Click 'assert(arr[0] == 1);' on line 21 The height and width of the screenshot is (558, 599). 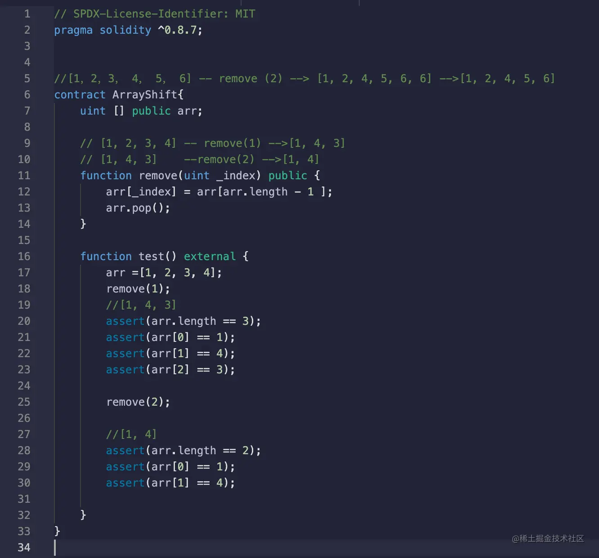coord(170,337)
